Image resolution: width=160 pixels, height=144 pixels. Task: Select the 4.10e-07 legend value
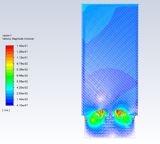[22, 105]
